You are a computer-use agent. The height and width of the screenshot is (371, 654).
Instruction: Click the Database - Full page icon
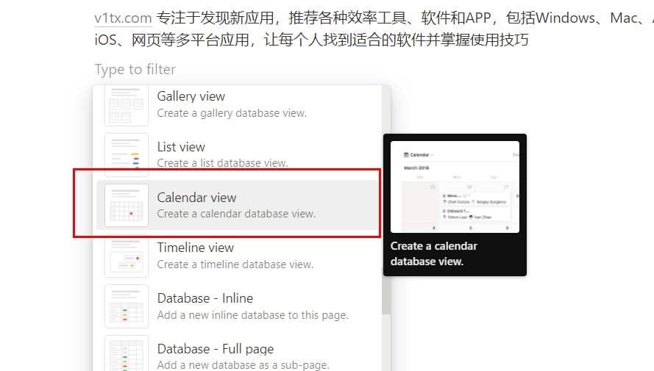pyautogui.click(x=127, y=353)
